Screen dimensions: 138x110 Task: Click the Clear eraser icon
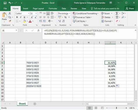coord(117,21)
